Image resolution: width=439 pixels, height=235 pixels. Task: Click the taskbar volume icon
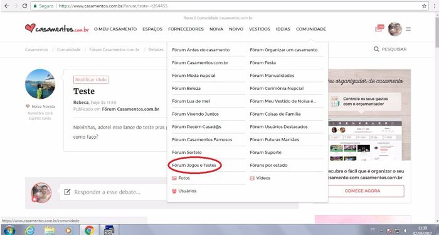click(405, 231)
